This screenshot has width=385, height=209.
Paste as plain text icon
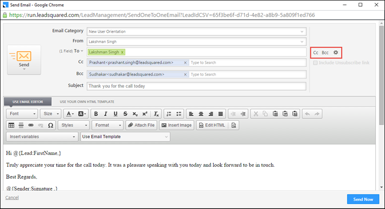(285, 114)
